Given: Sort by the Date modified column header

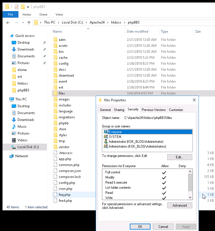Looking at the screenshot, I should (x=137, y=31).
